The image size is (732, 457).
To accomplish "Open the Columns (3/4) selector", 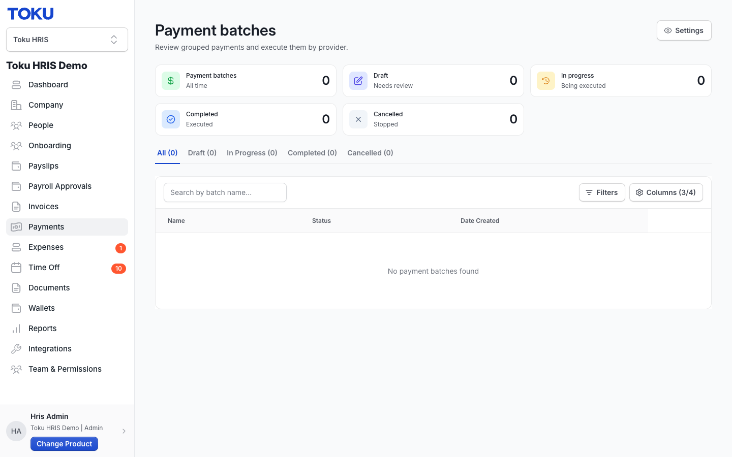I will 666,192.
